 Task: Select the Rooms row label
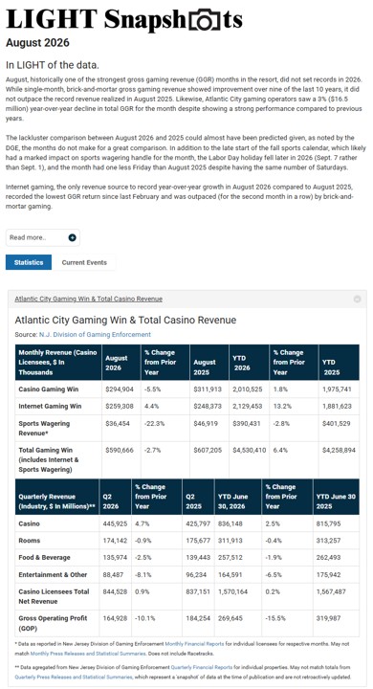(29, 541)
